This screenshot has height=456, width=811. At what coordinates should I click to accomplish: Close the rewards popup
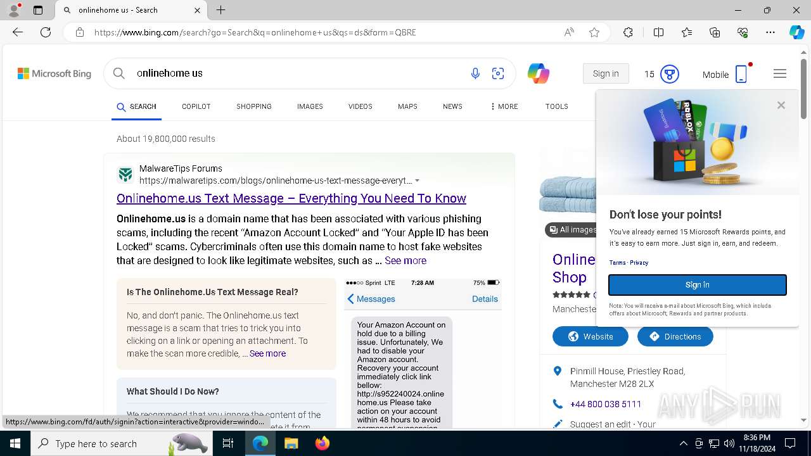[781, 105]
